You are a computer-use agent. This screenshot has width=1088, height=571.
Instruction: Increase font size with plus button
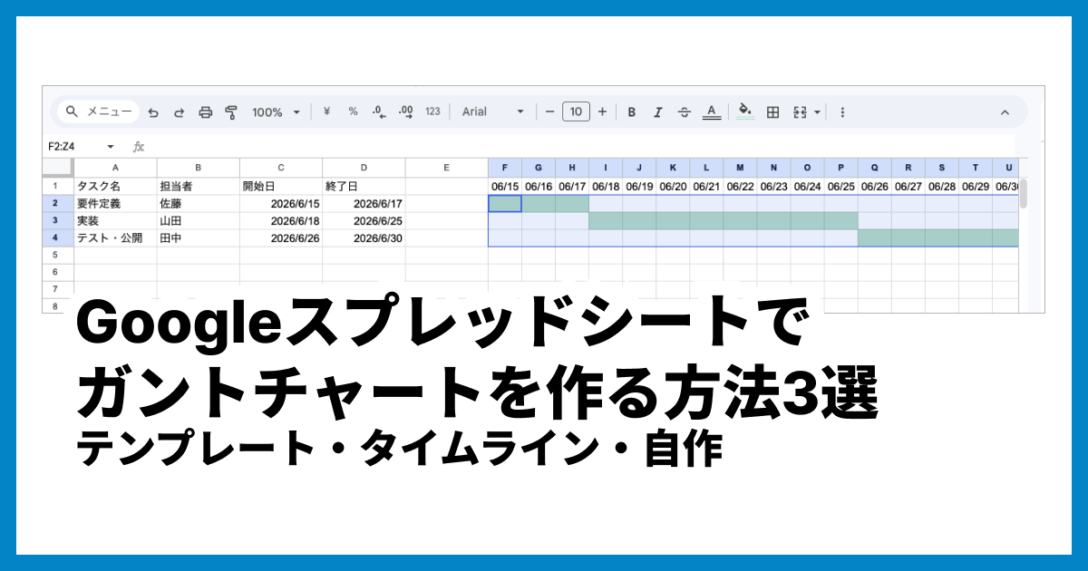[602, 111]
